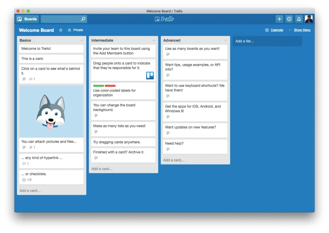
Task: Click description icon on keyboard shortcuts card
Action: click(168, 96)
